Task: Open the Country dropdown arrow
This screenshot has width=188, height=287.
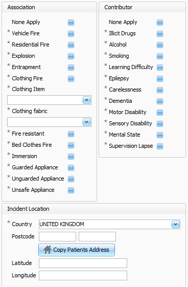Action: pyautogui.click(x=175, y=224)
